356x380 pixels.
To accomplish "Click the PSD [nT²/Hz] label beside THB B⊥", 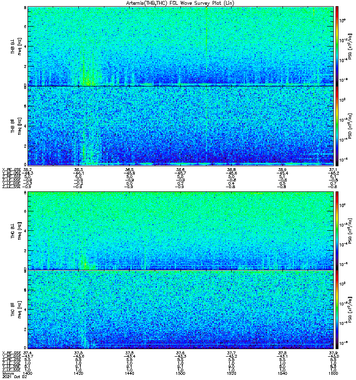I will [350, 46].
